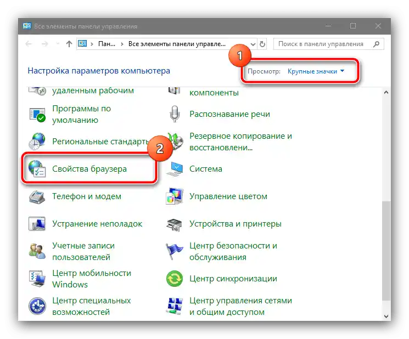
Task: Open Распознавание речи text link
Action: coord(230,114)
